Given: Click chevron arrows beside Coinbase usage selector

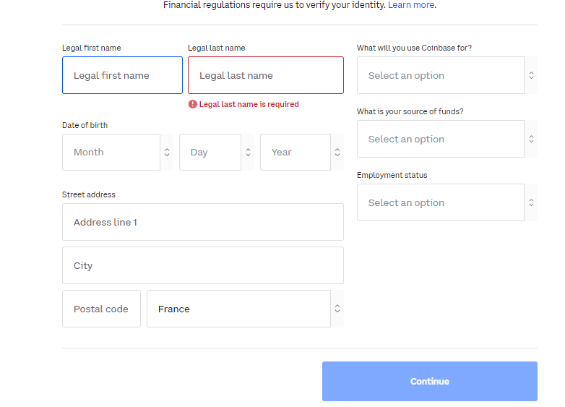Looking at the screenshot, I should tap(531, 75).
